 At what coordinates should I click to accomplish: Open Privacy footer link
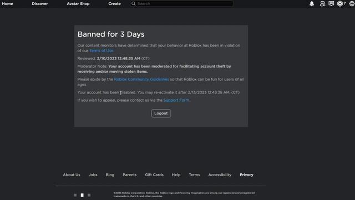point(246,175)
